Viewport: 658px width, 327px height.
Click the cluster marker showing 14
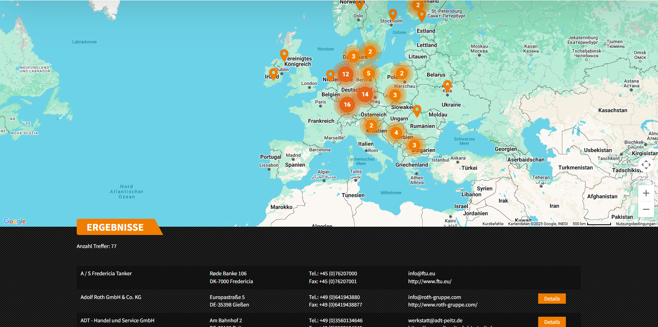tap(365, 94)
